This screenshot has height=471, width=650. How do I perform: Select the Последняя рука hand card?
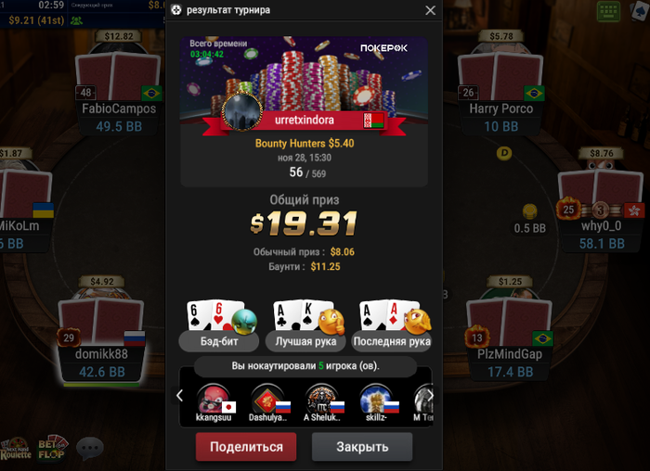392,325
